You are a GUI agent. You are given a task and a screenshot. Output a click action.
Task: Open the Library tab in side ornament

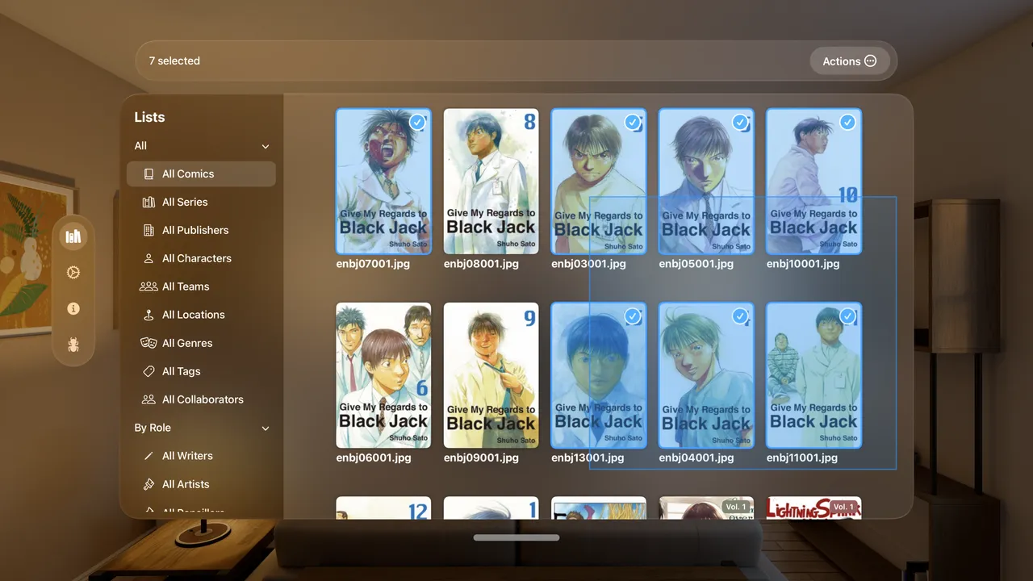pyautogui.click(x=73, y=236)
